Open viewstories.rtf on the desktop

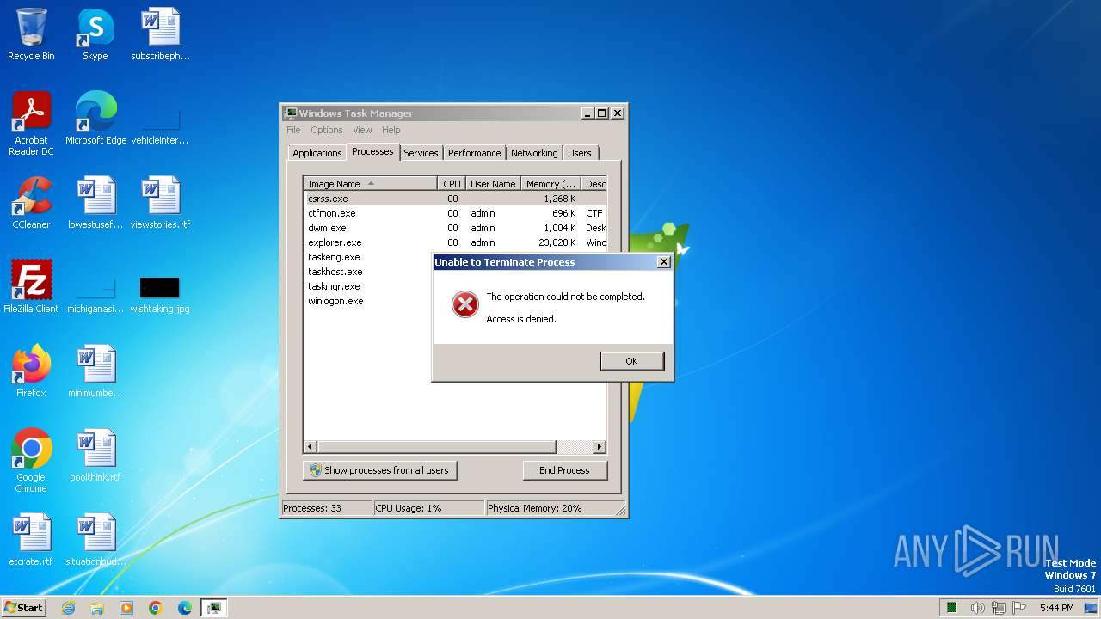[x=160, y=204]
